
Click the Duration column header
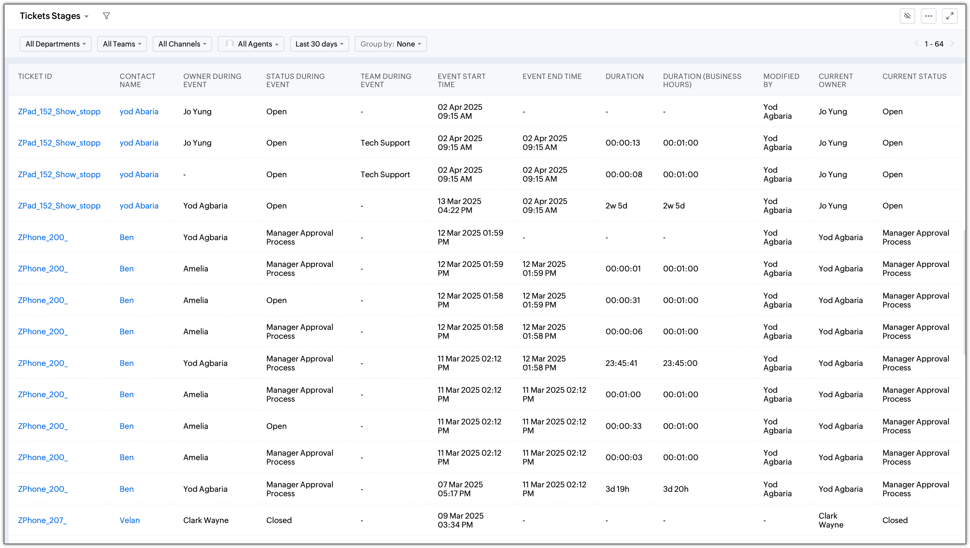624,76
